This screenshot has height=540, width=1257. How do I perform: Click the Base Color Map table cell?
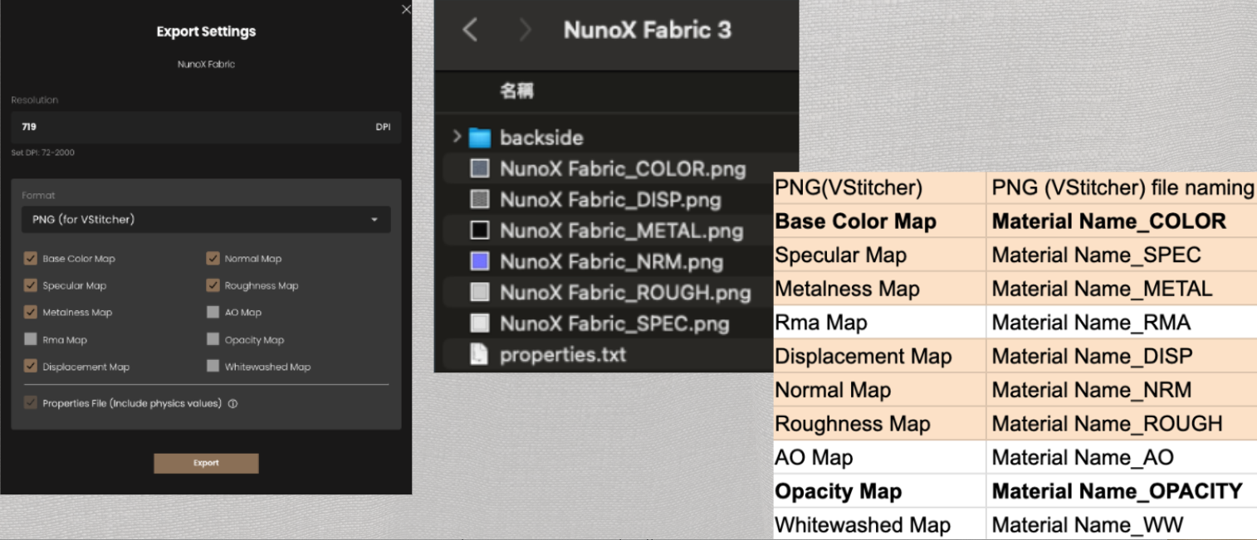click(x=879, y=221)
